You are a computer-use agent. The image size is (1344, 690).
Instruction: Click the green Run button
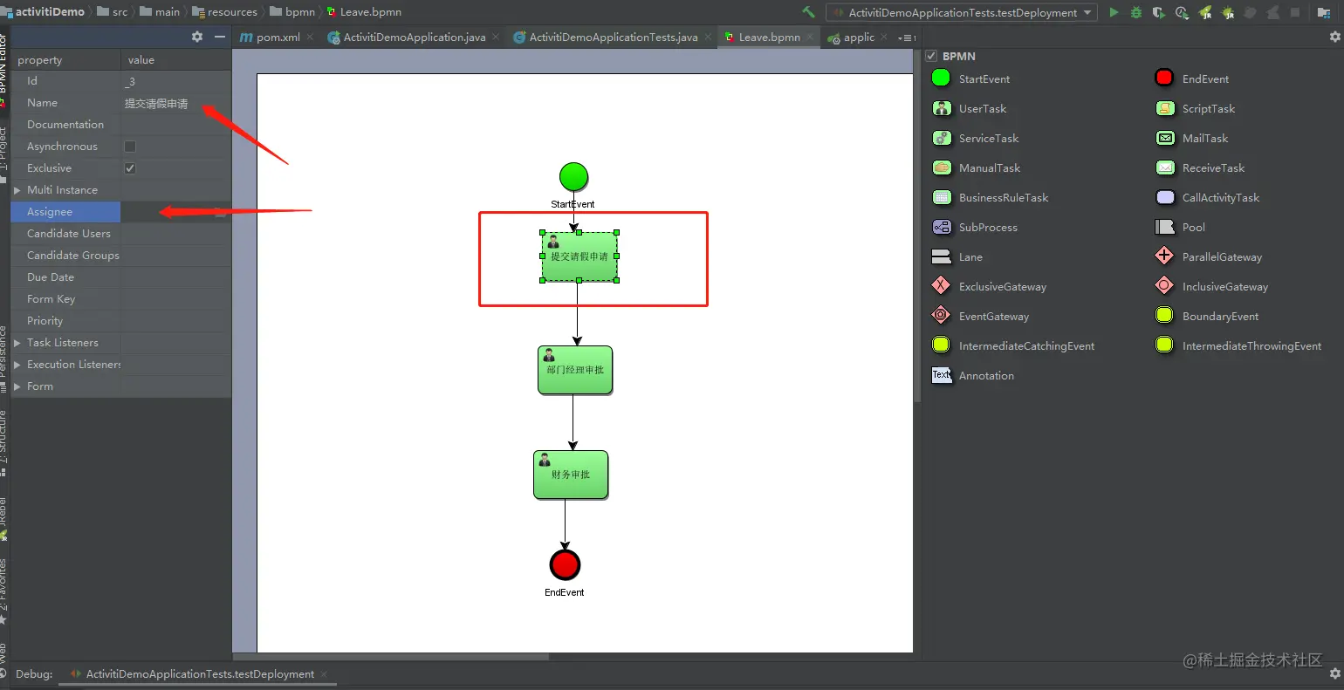pyautogui.click(x=1114, y=12)
